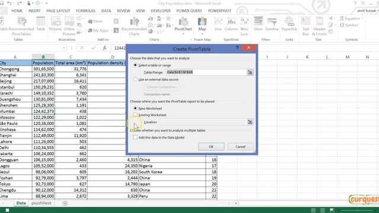Open the DATA ribbon tab

coord(106,11)
